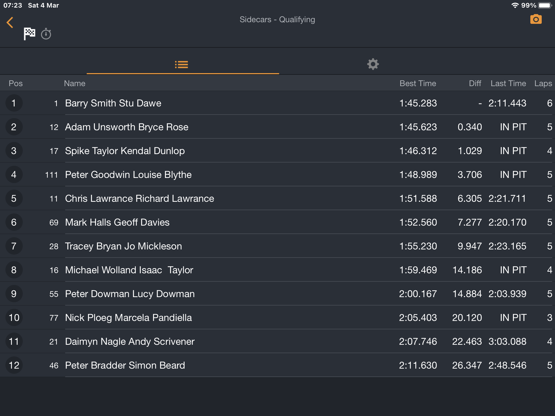Click last time 3:03.088
This screenshot has height=416, width=555.
click(x=507, y=342)
